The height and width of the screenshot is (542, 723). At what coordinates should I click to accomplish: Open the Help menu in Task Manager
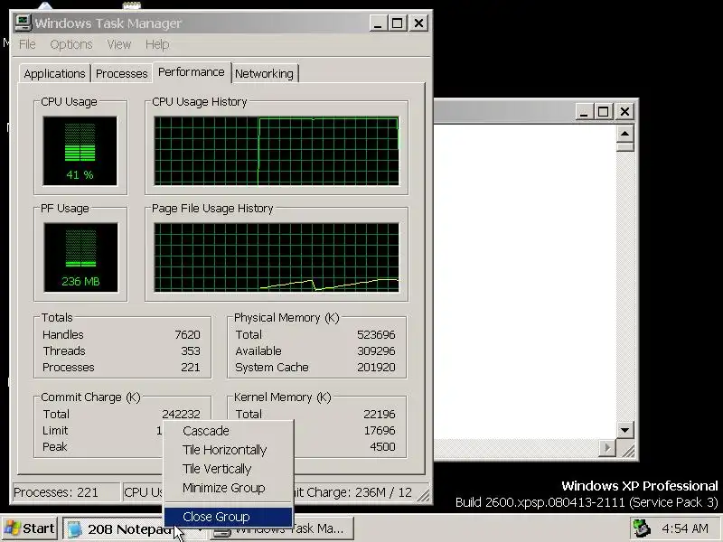tap(157, 44)
